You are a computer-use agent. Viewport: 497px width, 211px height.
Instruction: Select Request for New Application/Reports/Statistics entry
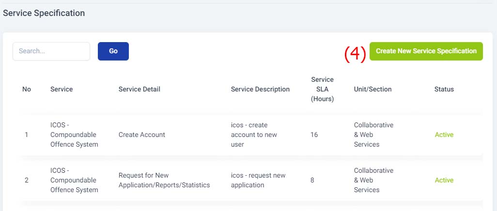click(164, 180)
